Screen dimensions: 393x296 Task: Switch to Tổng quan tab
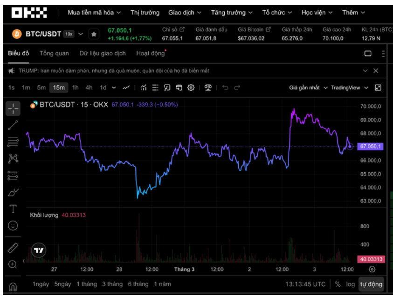tap(54, 54)
